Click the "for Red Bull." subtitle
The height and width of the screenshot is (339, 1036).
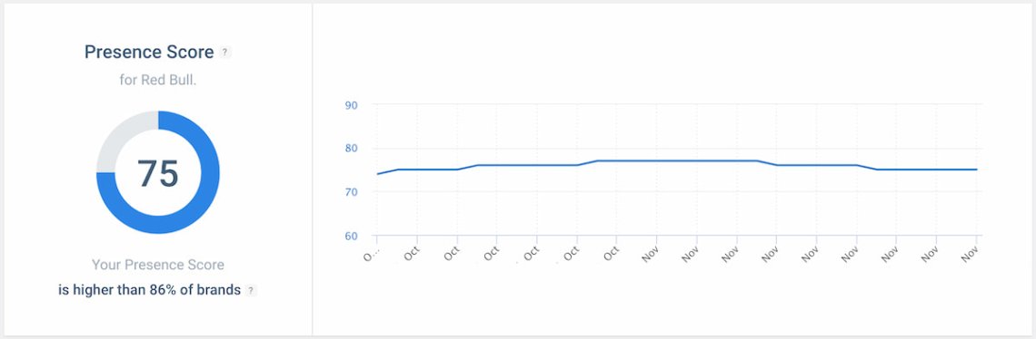point(158,80)
